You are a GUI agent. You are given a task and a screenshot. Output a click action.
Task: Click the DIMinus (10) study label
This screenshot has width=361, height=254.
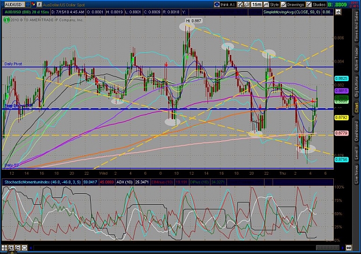coord(162,182)
